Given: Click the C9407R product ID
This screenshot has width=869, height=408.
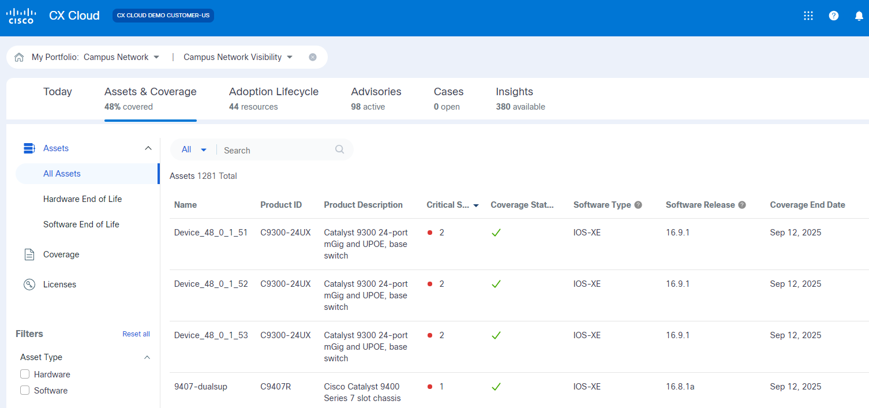Looking at the screenshot, I should tap(276, 387).
